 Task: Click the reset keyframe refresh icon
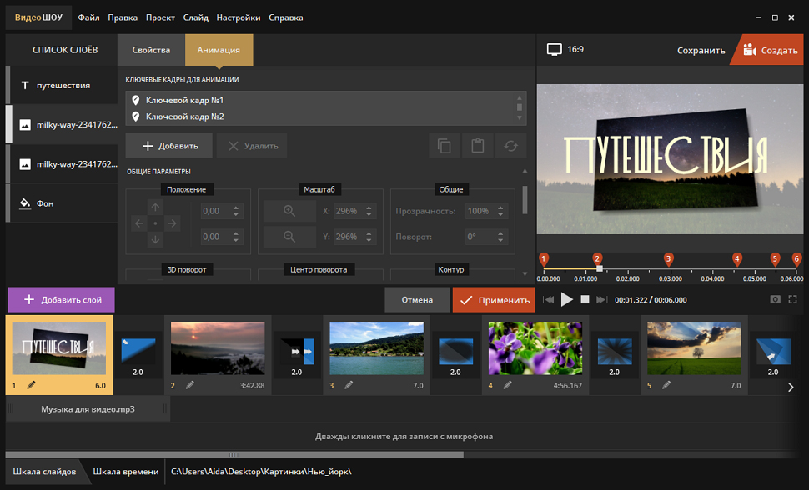pyautogui.click(x=510, y=146)
